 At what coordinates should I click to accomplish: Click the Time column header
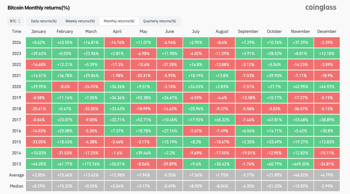pos(16,31)
